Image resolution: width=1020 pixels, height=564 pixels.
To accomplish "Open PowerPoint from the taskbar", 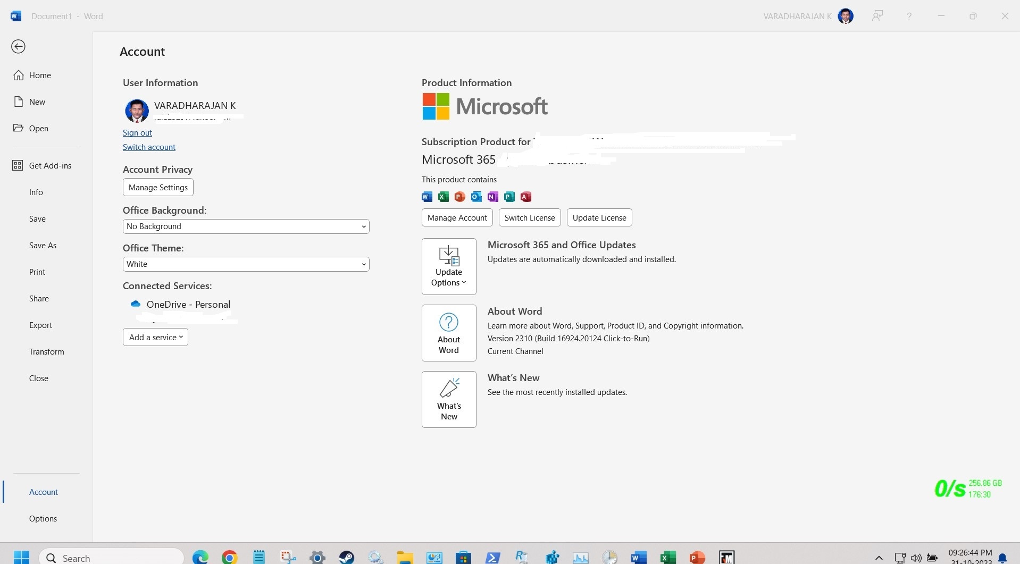I will (x=697, y=558).
